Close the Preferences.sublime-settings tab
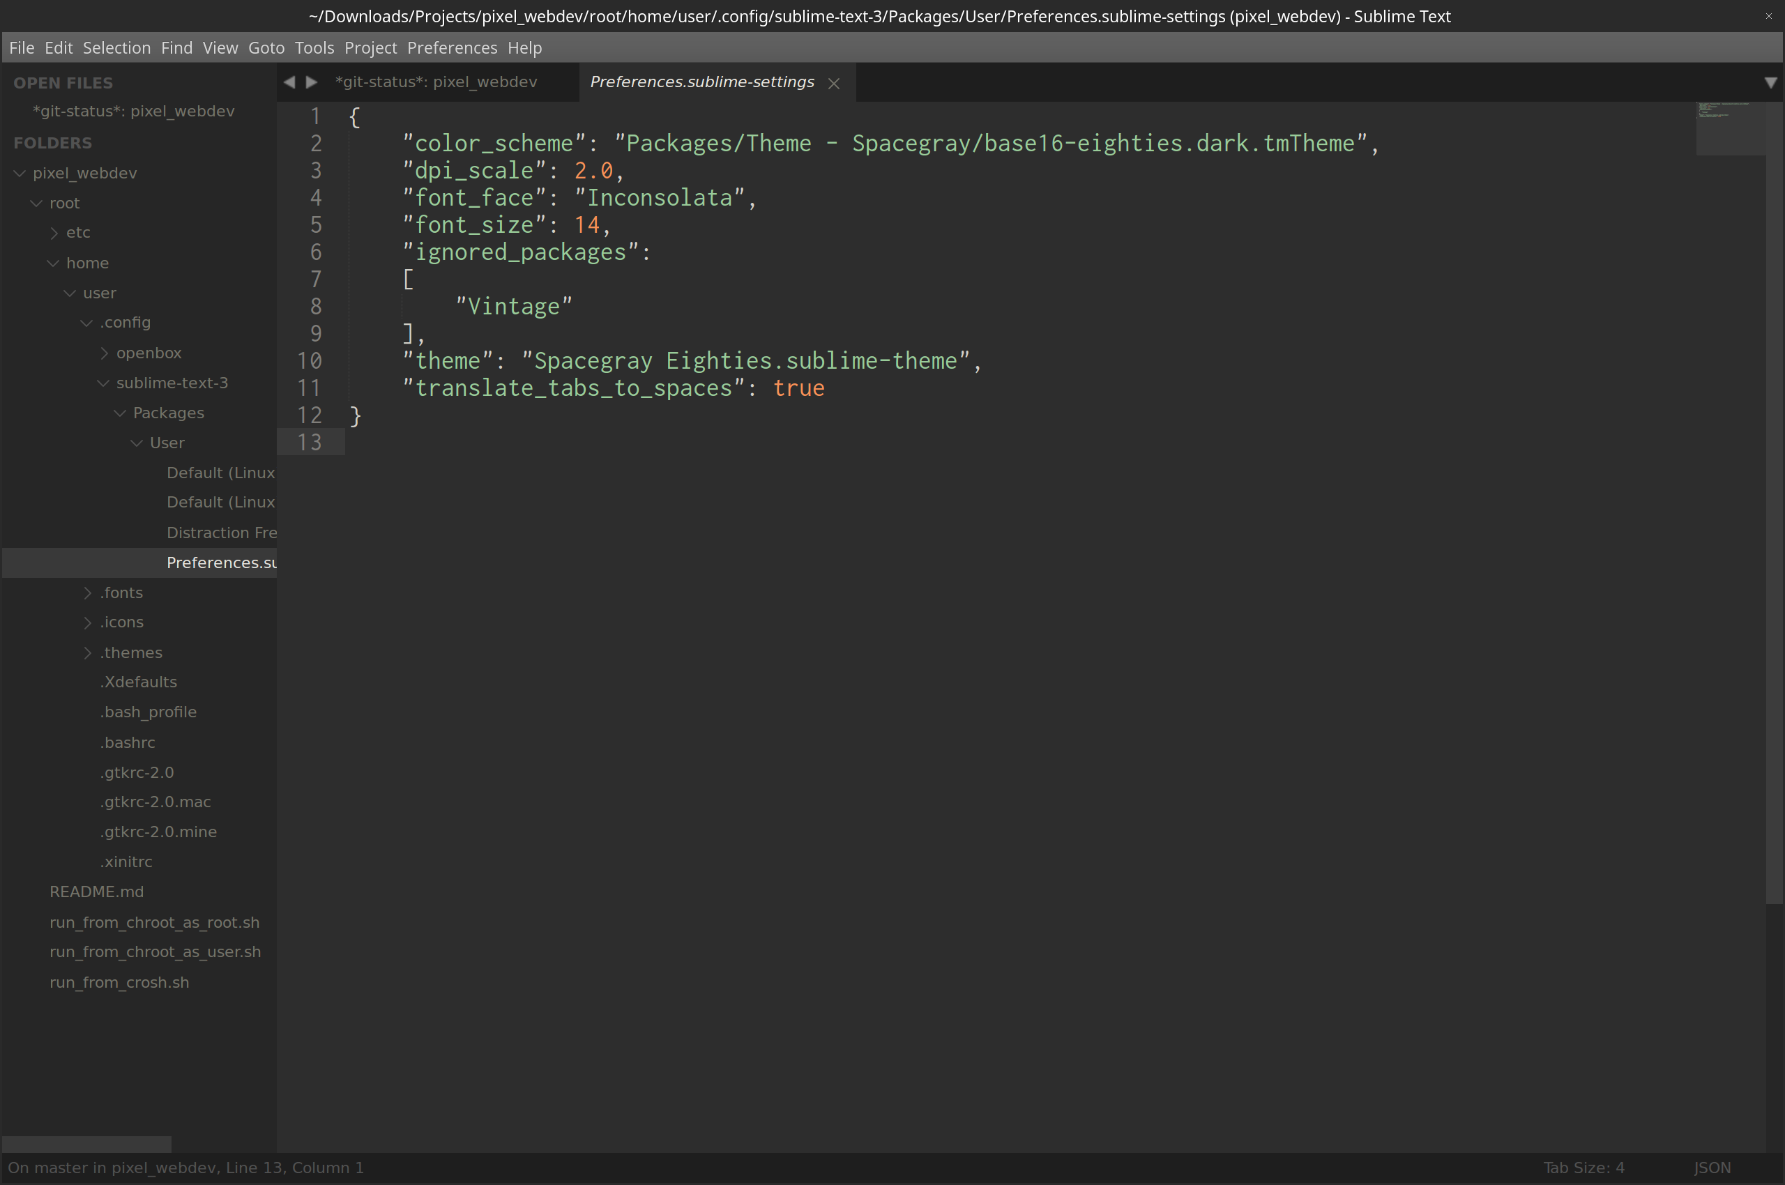This screenshot has height=1185, width=1785. pyautogui.click(x=834, y=84)
